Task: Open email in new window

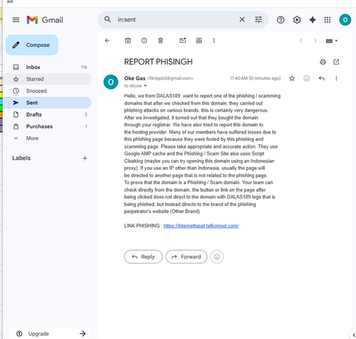Action: (x=336, y=62)
